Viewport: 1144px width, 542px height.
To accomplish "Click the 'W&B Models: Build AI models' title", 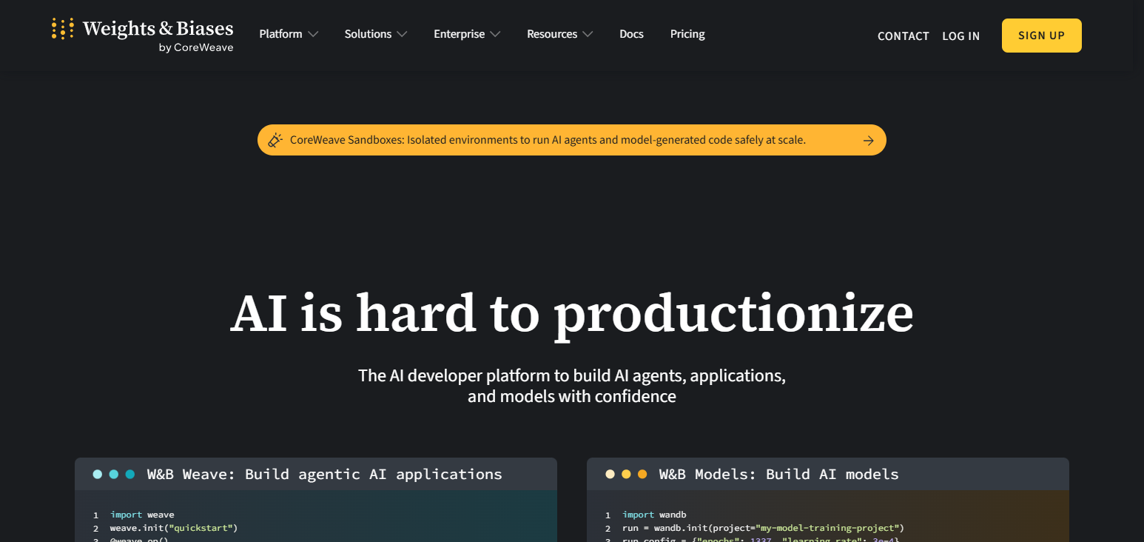I will tap(779, 474).
